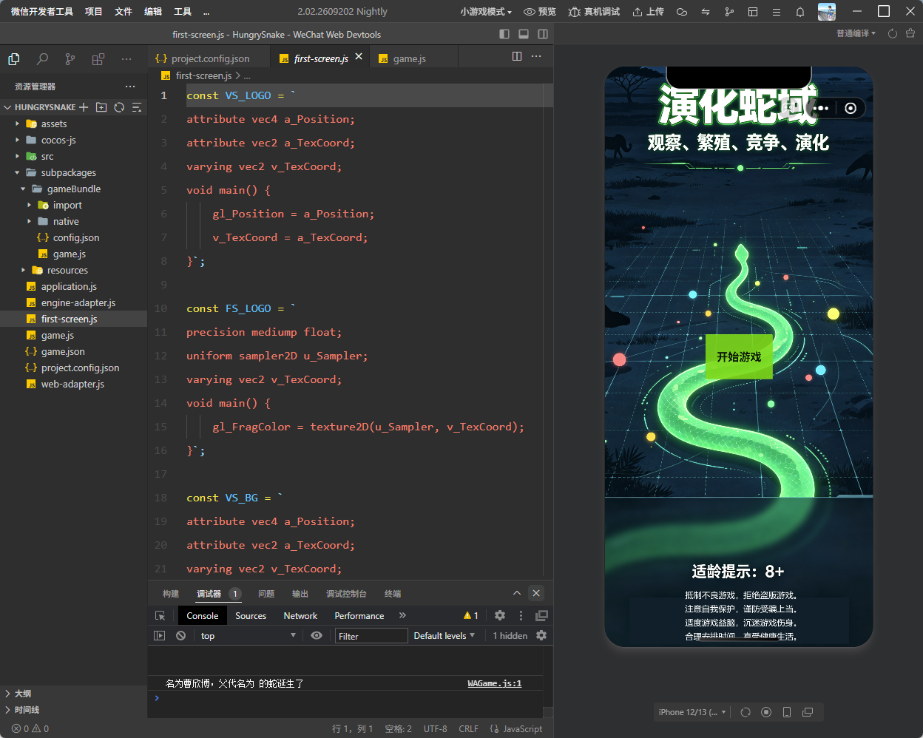Open the iPhone 12/13 device dropdown
The height and width of the screenshot is (738, 923).
692,712
